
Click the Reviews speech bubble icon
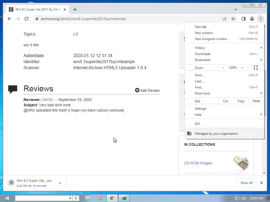coord(13,89)
